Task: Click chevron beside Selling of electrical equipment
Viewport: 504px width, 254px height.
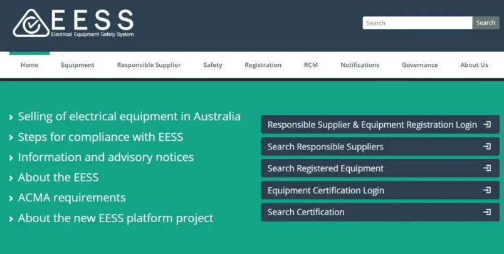Action: pyautogui.click(x=11, y=118)
